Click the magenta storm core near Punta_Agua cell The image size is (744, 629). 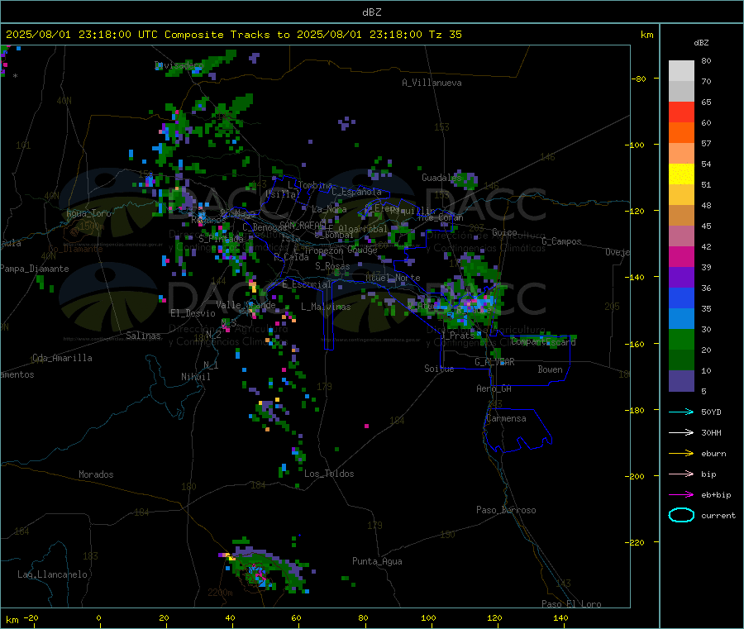pyautogui.click(x=259, y=575)
